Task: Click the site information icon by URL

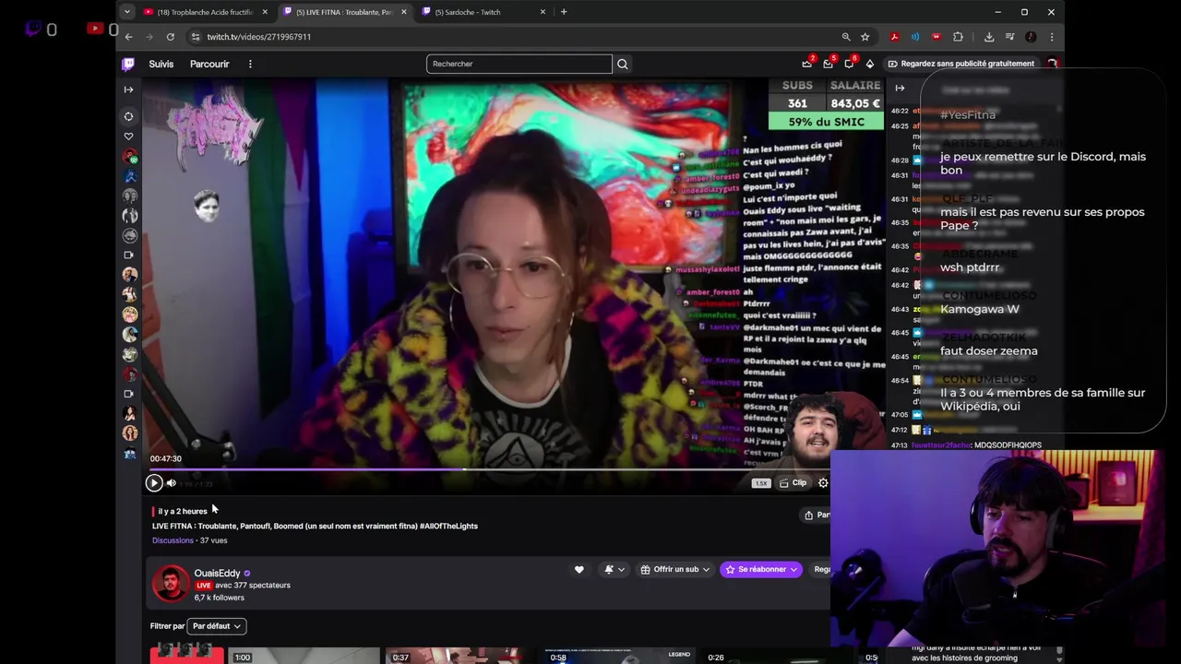Action: click(x=195, y=37)
